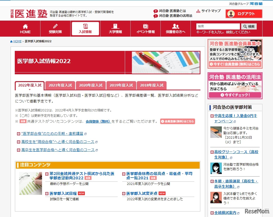Open 受験対策 pencil icon menu
This screenshot has width=273, height=217.
pos(55,29)
